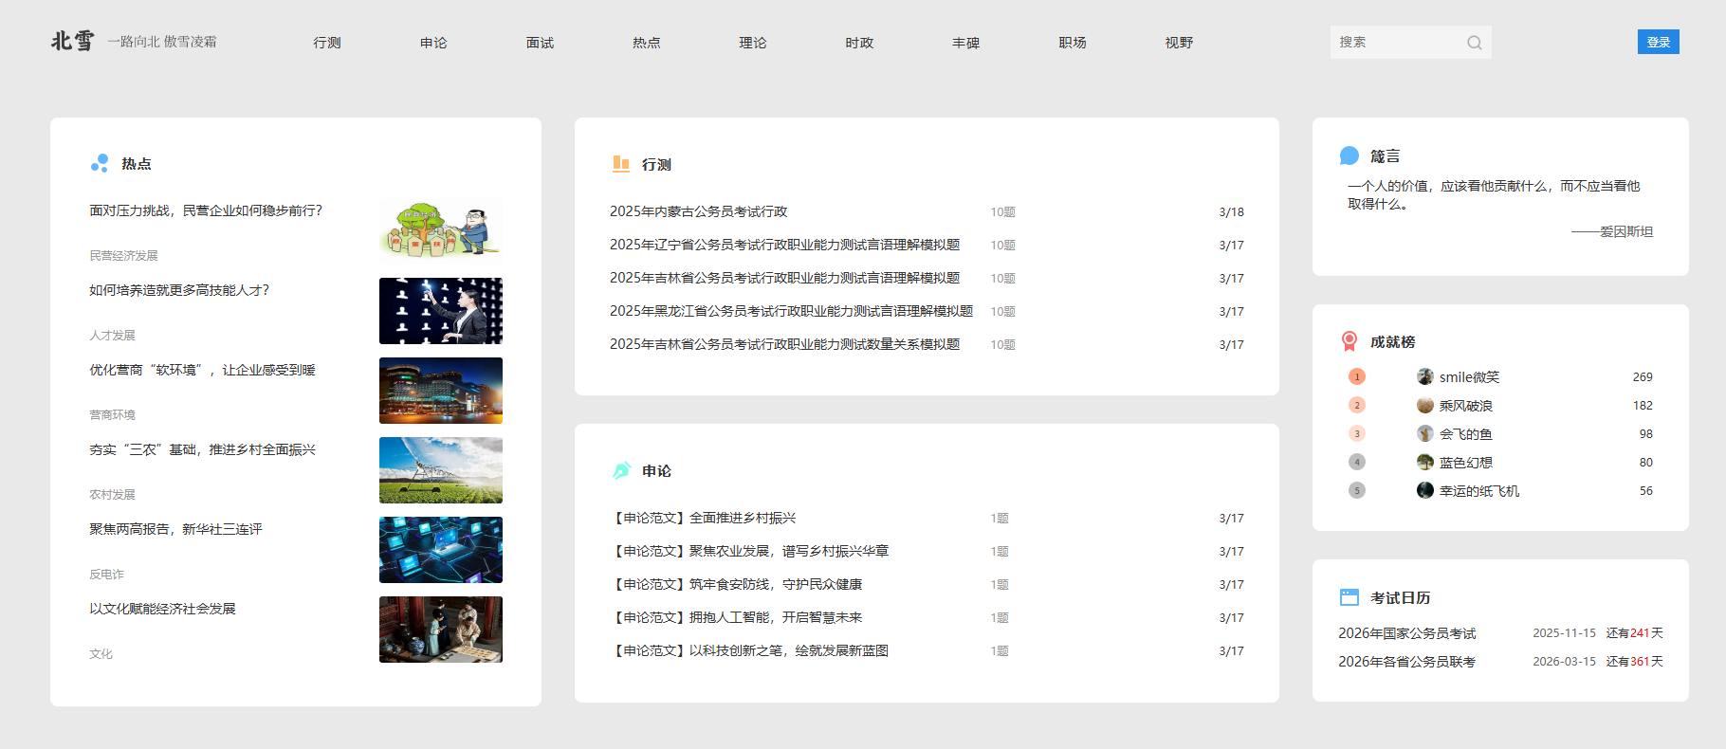The height and width of the screenshot is (749, 1726).
Task: Open 2026年国家公务员考试 calendar entry
Action: [x=1406, y=633]
